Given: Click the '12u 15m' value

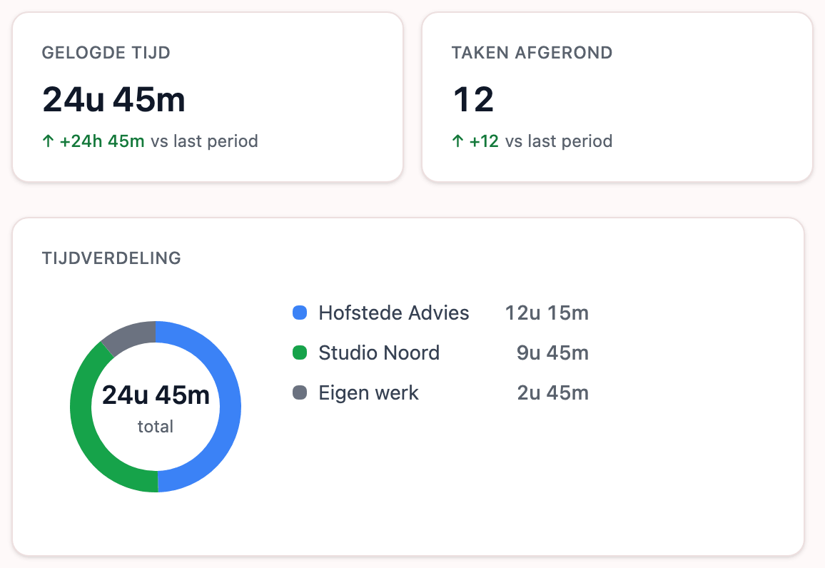Looking at the screenshot, I should pos(547,313).
